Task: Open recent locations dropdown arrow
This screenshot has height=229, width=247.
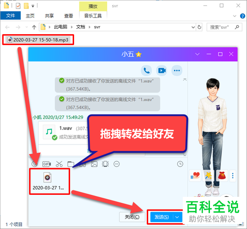Action: click(x=27, y=27)
